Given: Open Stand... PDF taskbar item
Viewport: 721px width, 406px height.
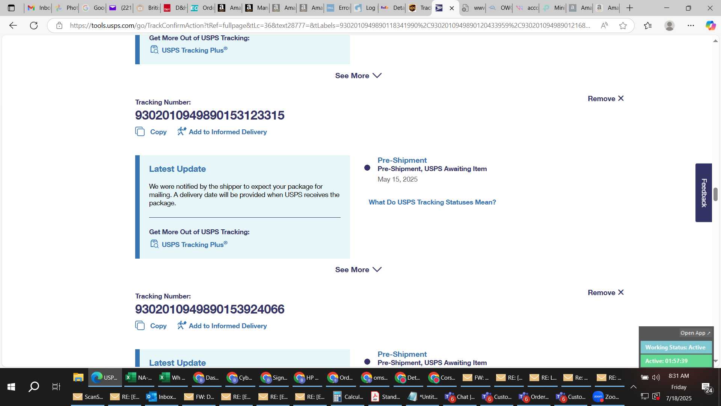Looking at the screenshot, I should coord(385,397).
